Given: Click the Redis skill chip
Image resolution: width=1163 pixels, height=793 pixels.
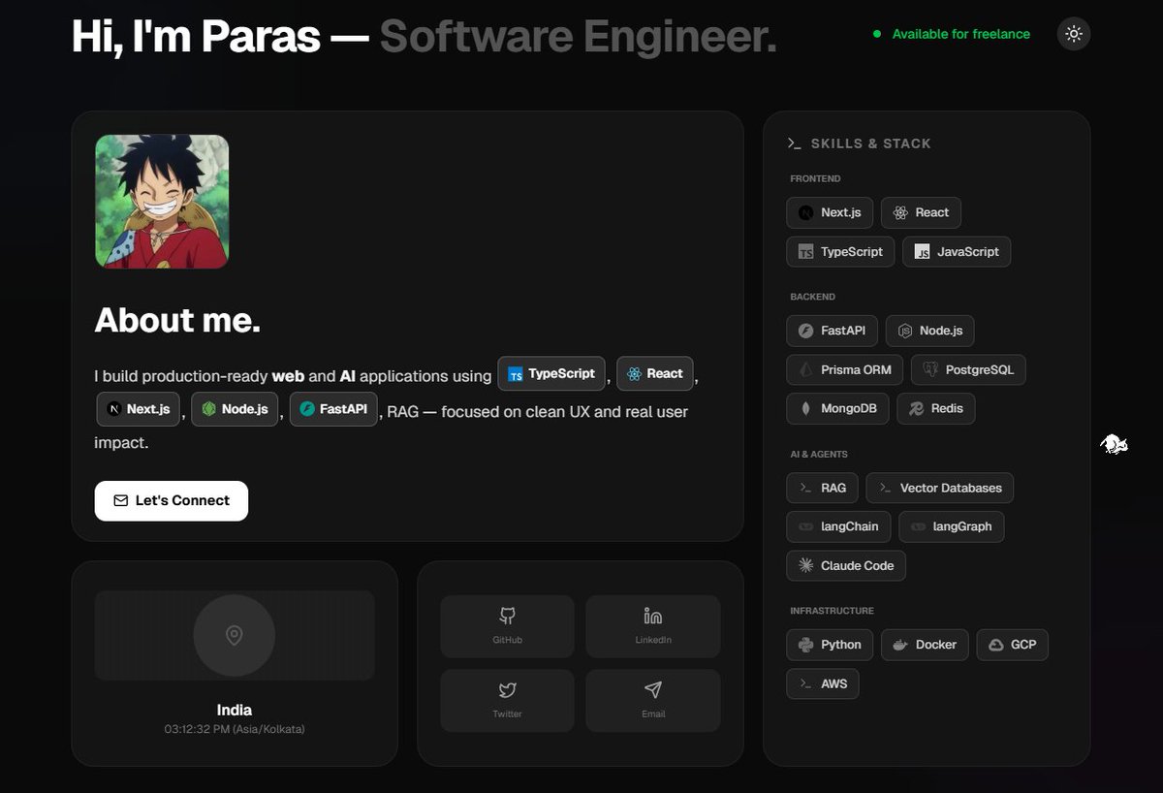Looking at the screenshot, I should (x=936, y=409).
